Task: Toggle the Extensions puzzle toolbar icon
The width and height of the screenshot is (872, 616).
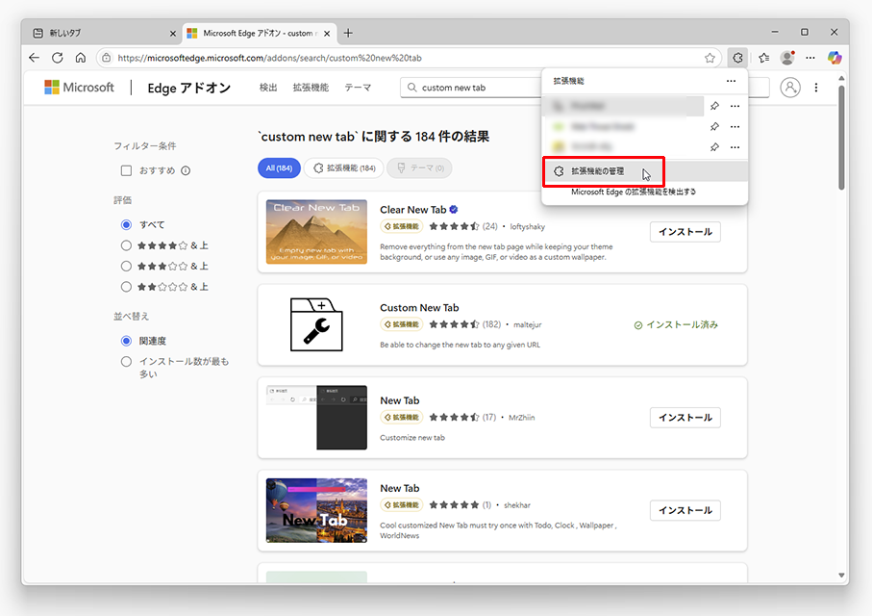Action: tap(737, 58)
